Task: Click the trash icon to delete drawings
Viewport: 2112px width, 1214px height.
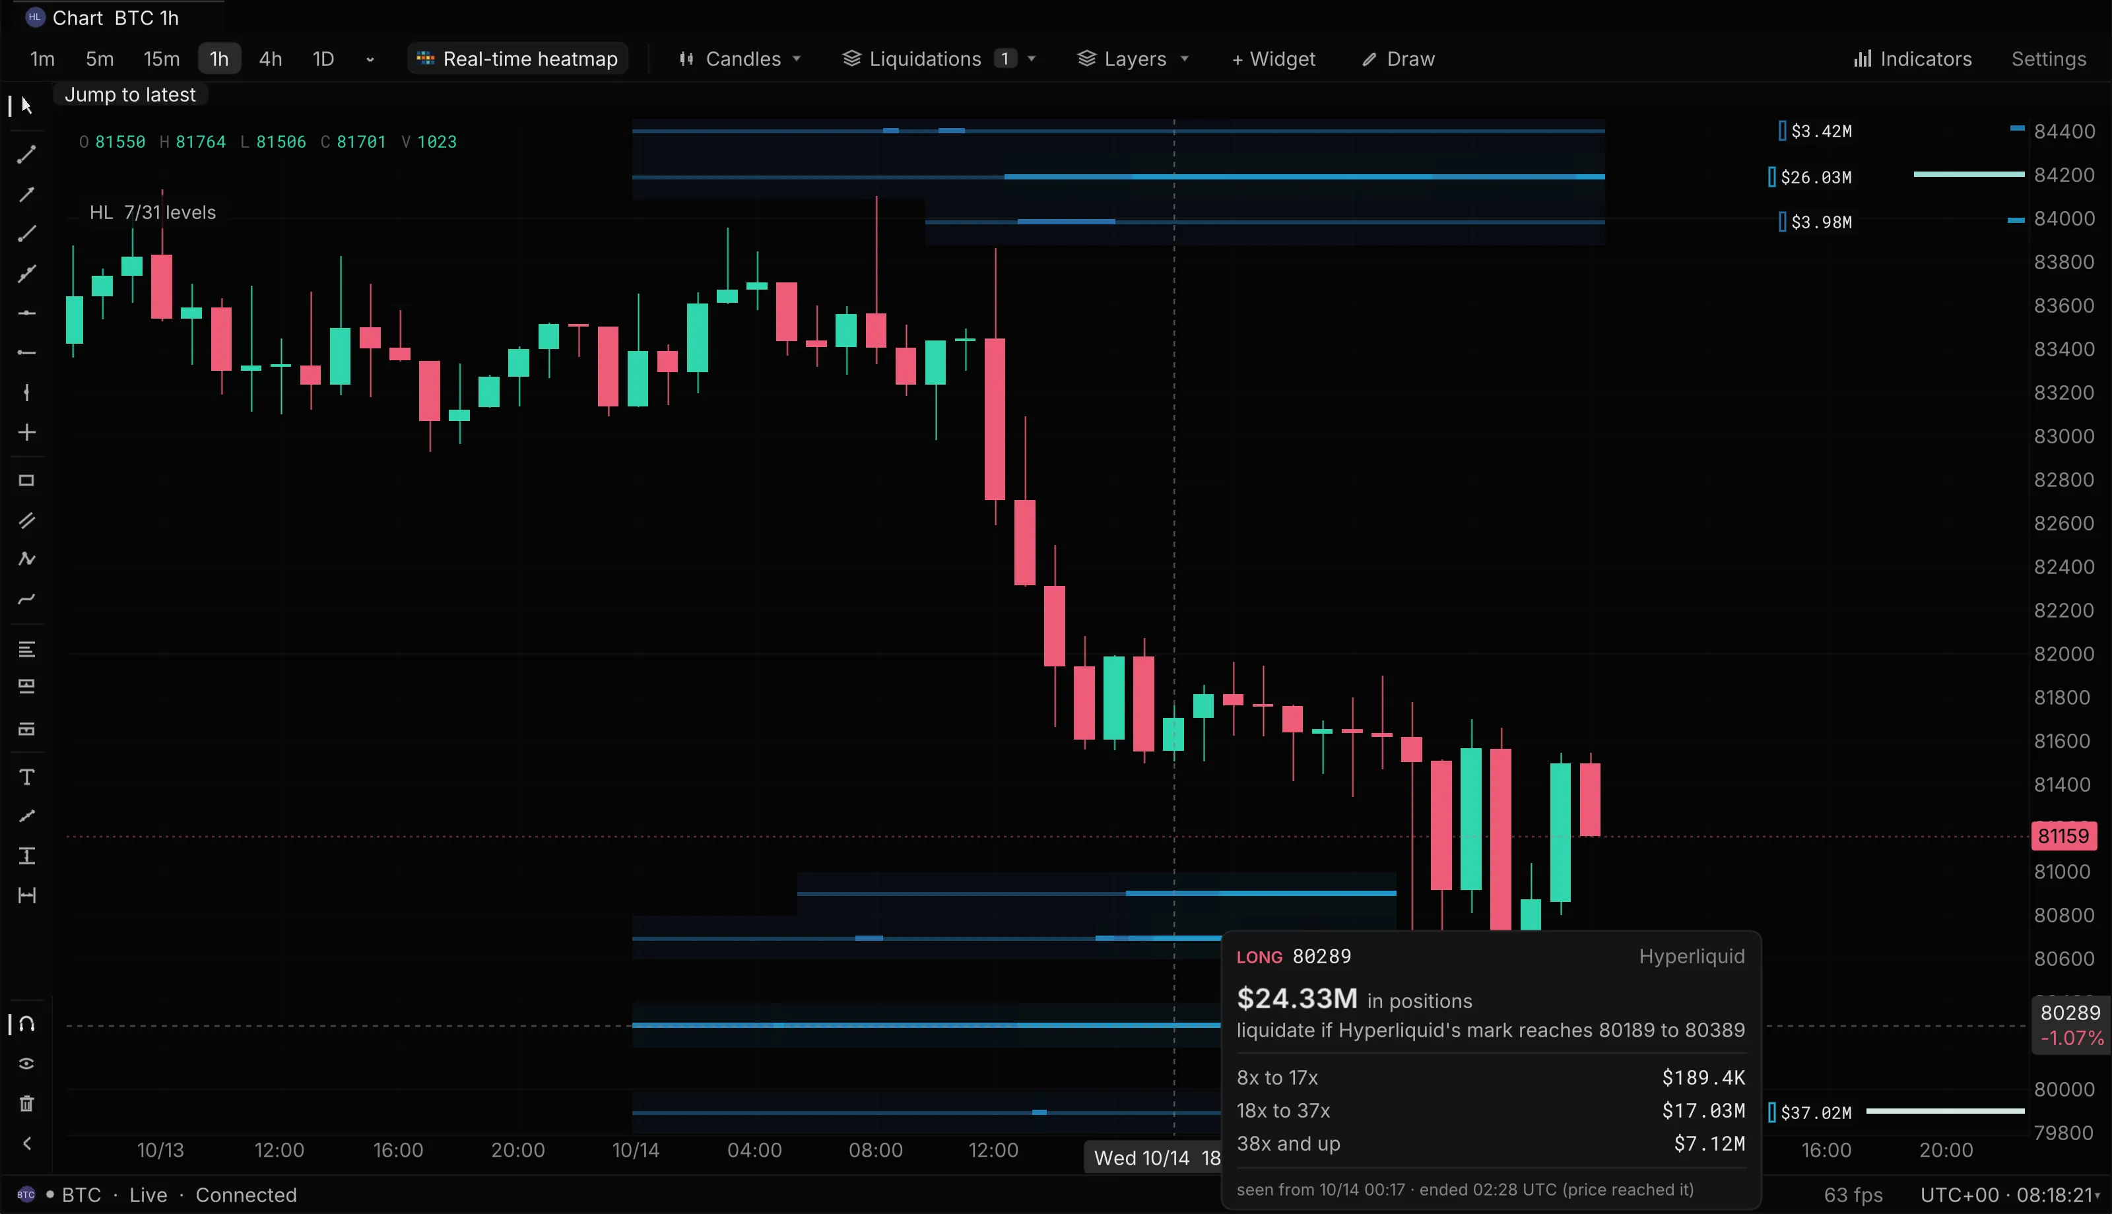Action: click(26, 1104)
